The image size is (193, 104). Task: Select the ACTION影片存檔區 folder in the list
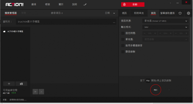click(x=15, y=31)
